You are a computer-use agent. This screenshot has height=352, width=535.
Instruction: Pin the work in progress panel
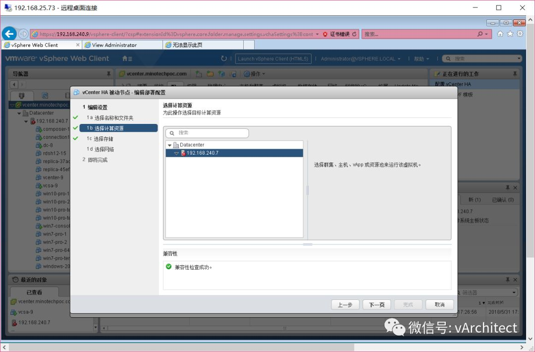[x=515, y=74]
